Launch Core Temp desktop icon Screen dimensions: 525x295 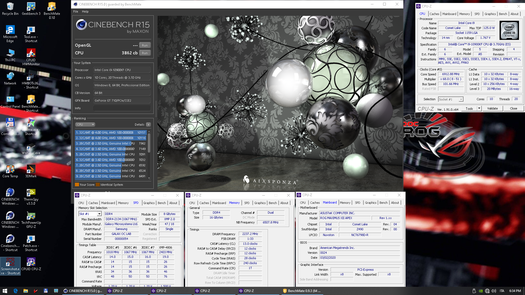tap(10, 171)
